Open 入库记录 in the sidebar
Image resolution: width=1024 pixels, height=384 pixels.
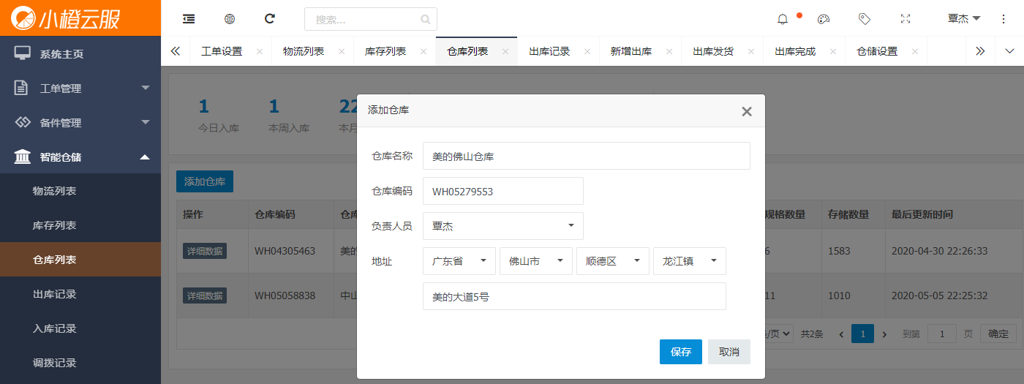[x=80, y=328]
